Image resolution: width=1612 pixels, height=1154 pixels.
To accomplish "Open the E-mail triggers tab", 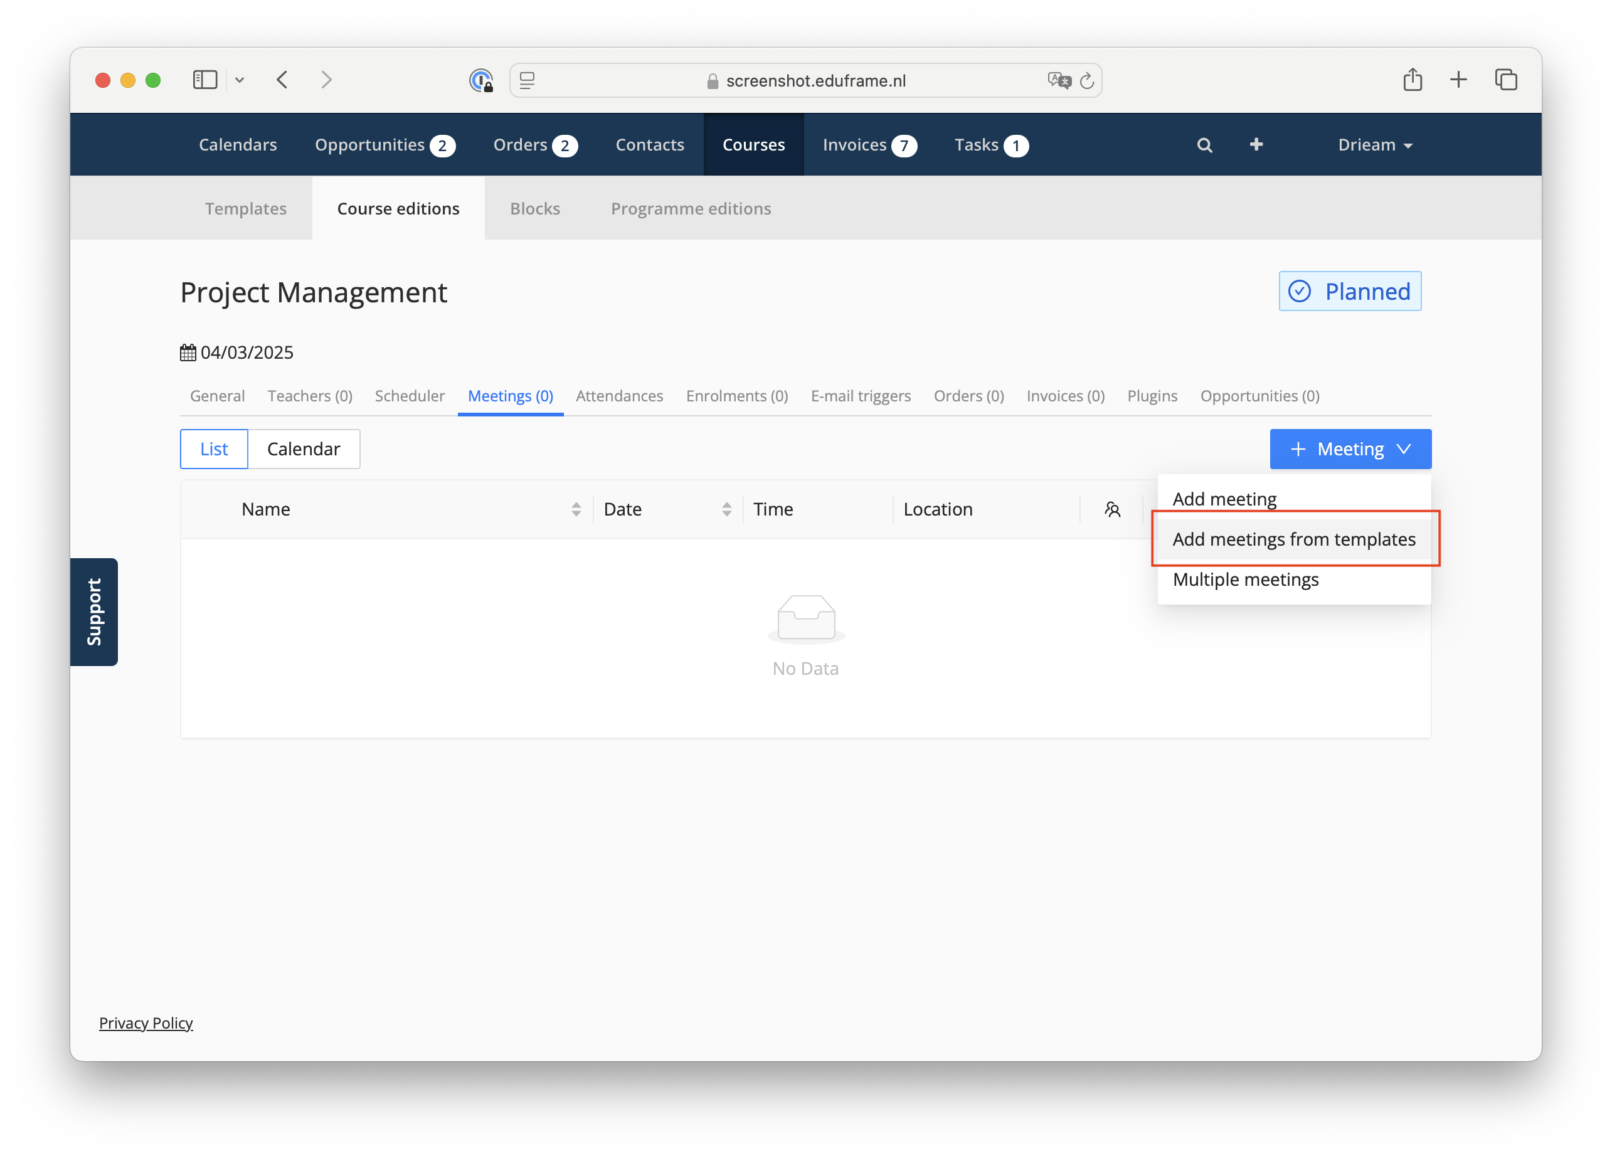I will pyautogui.click(x=861, y=396).
